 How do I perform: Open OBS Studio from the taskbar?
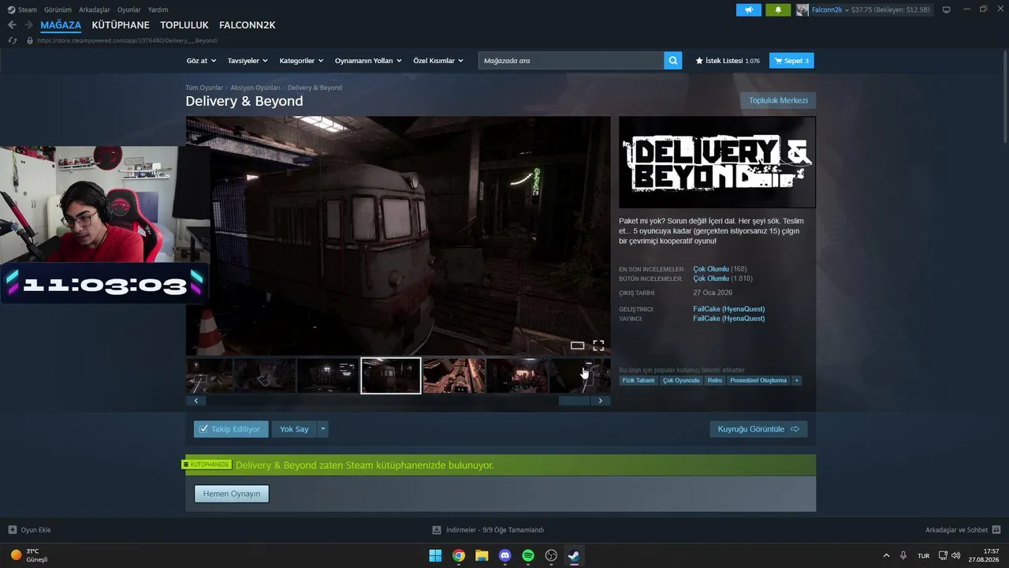point(552,555)
